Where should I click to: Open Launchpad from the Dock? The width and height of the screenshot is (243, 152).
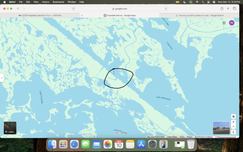pyautogui.click(x=63, y=144)
